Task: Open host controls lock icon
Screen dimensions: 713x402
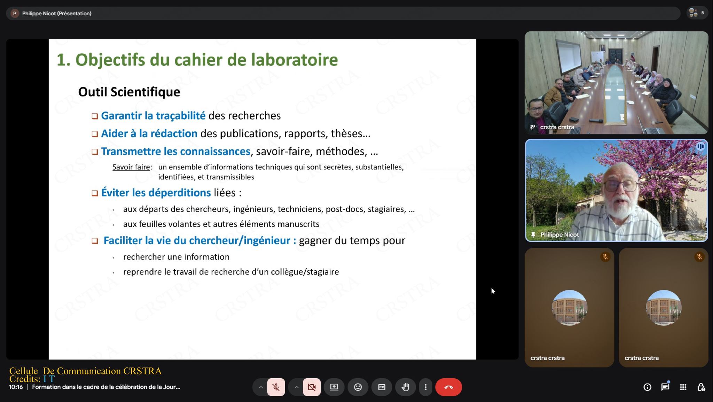Action: (x=701, y=387)
